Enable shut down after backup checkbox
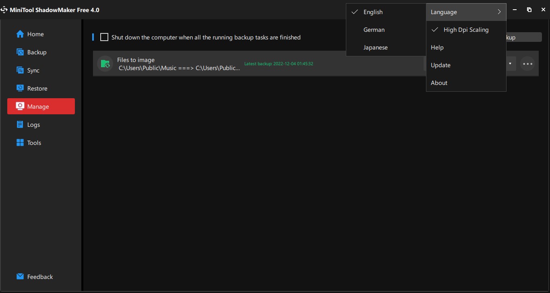The height and width of the screenshot is (293, 550). pos(104,37)
